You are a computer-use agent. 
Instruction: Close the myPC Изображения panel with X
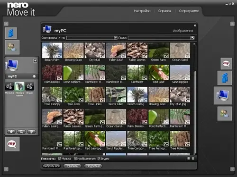tap(195, 25)
